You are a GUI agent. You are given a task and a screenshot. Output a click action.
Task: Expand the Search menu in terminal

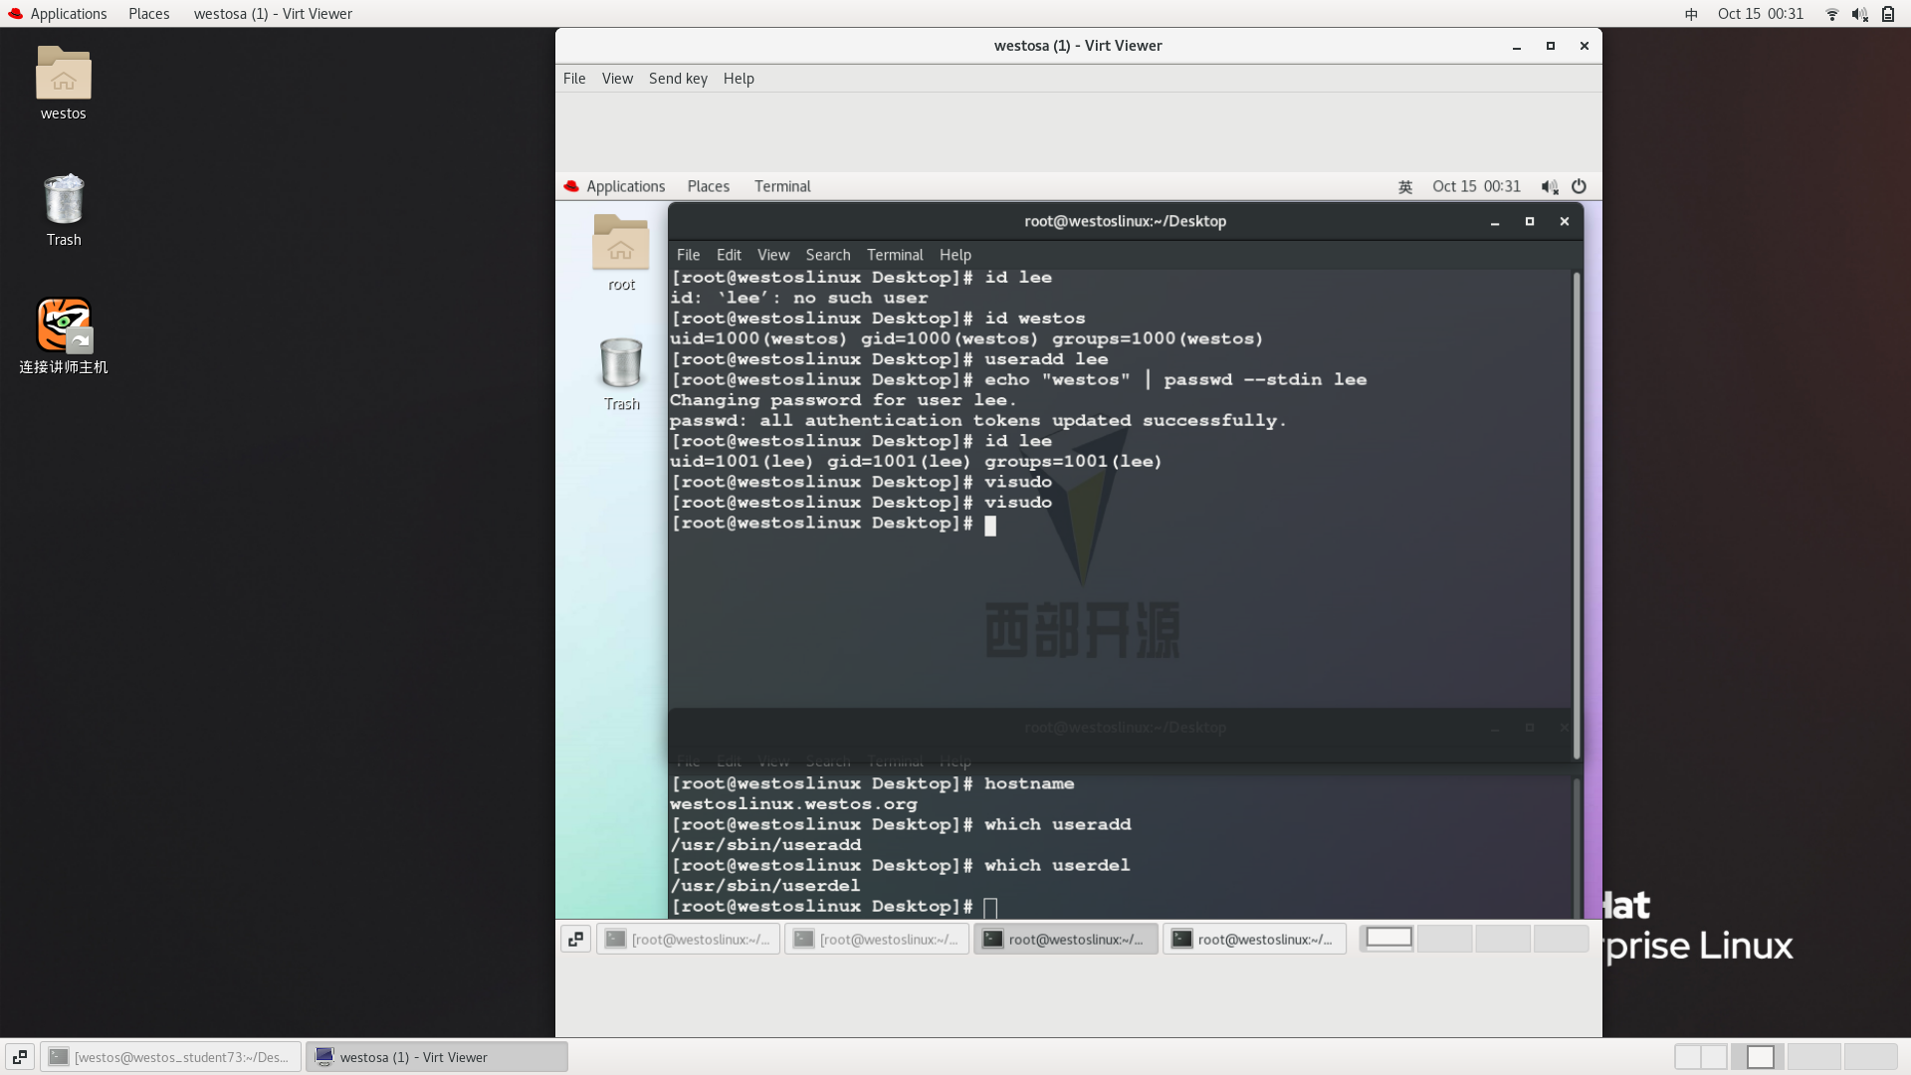828,254
